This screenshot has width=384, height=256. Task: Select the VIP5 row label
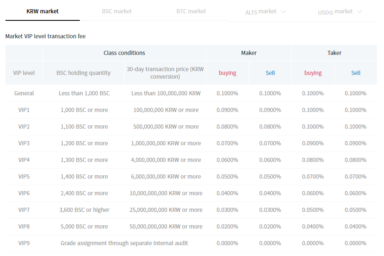click(24, 176)
